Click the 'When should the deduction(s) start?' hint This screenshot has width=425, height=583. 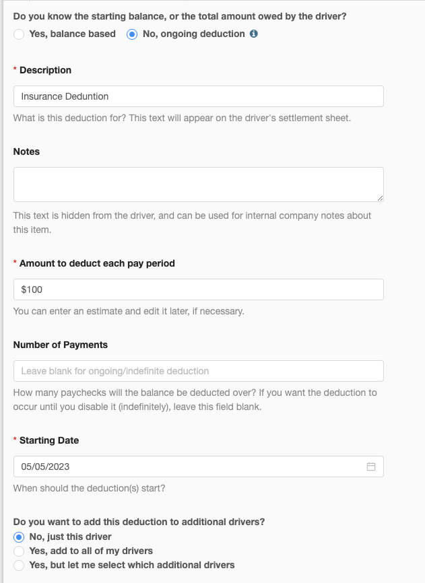pyautogui.click(x=89, y=488)
